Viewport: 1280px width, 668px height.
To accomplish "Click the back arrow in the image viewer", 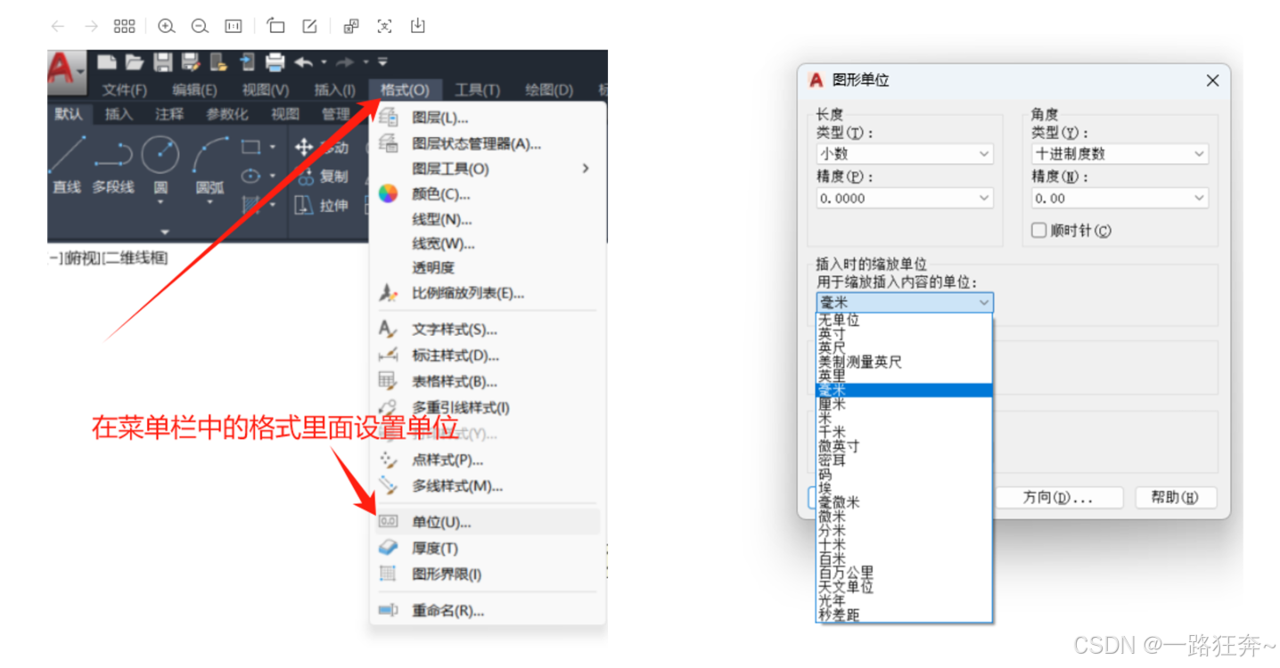I will (x=58, y=26).
